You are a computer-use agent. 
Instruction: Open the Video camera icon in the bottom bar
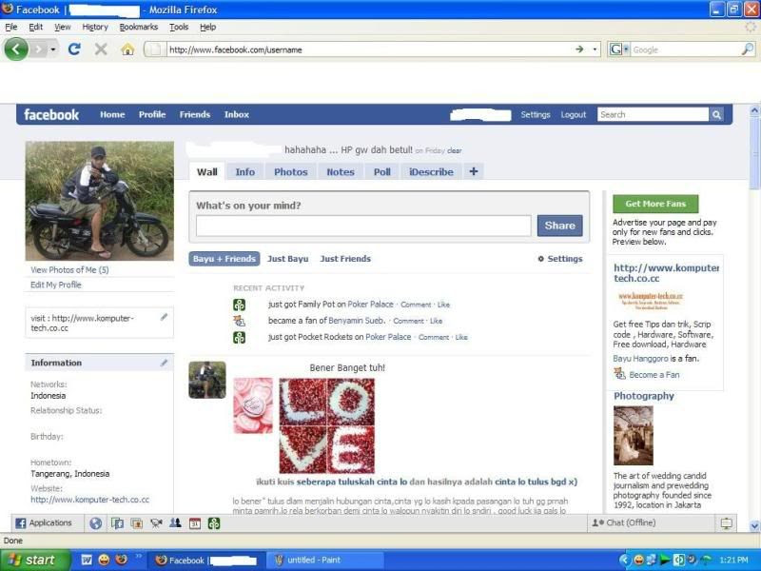pos(156,522)
